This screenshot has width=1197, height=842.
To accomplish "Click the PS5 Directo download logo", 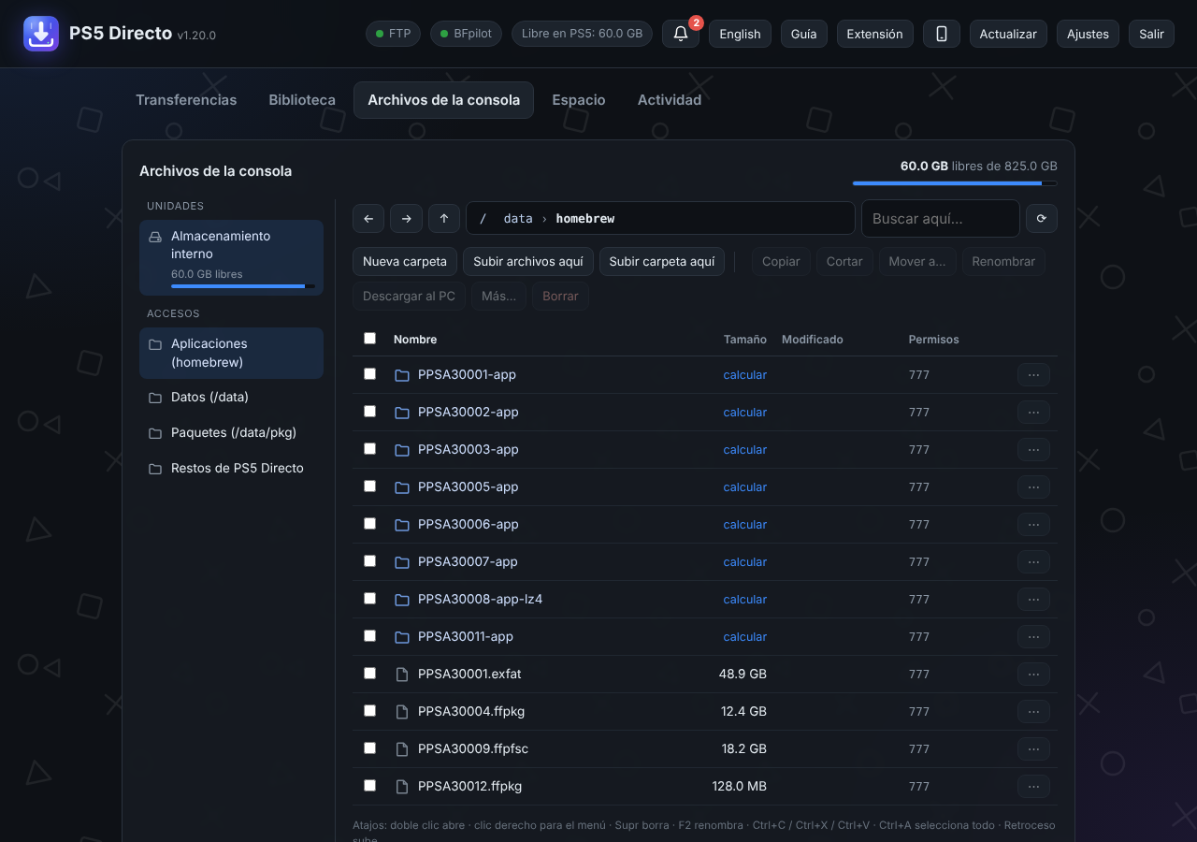I will 41,34.
